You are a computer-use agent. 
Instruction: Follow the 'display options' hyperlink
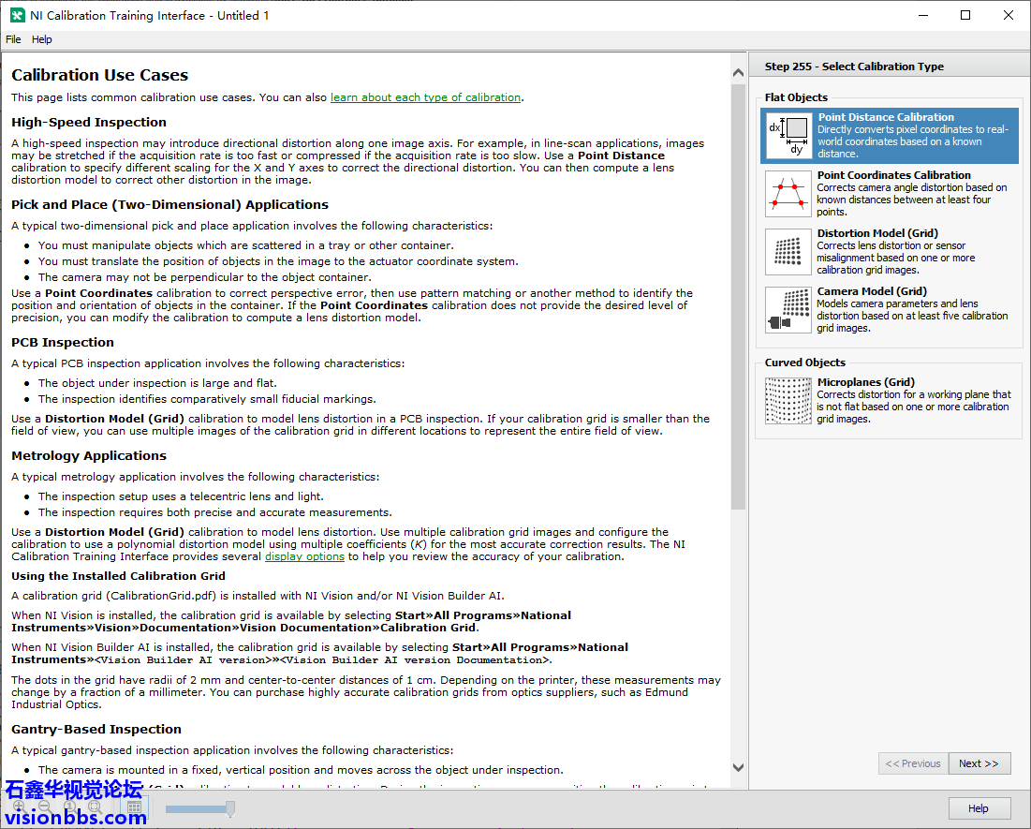(304, 556)
